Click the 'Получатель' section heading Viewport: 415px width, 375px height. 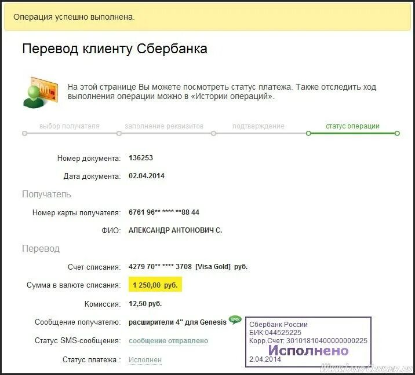pos(46,194)
